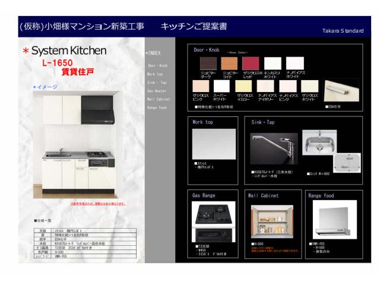The image size is (380, 285).
Task: Click the VMR-755 cell in spec table
Action: [61, 256]
